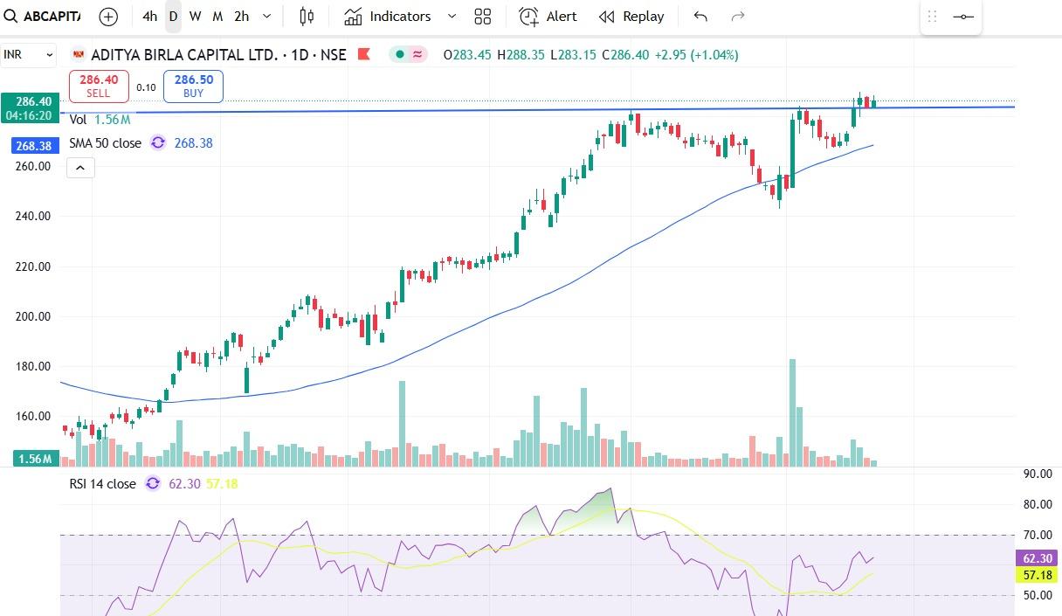
Task: Select the Vol indicator legend
Action: tap(100, 120)
